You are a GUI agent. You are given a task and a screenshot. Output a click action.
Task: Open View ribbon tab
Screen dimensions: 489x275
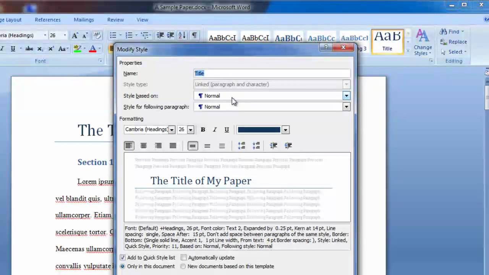142,19
